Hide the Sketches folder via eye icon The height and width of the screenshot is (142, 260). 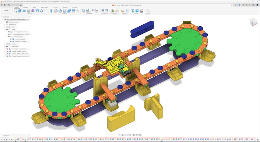(7, 44)
